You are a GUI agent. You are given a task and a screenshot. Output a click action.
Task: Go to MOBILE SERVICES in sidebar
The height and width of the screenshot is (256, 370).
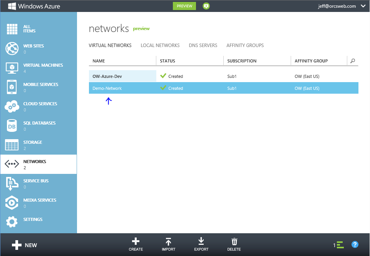[41, 84]
